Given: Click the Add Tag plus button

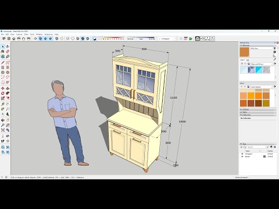Looking at the screenshot, I should coord(241,147).
